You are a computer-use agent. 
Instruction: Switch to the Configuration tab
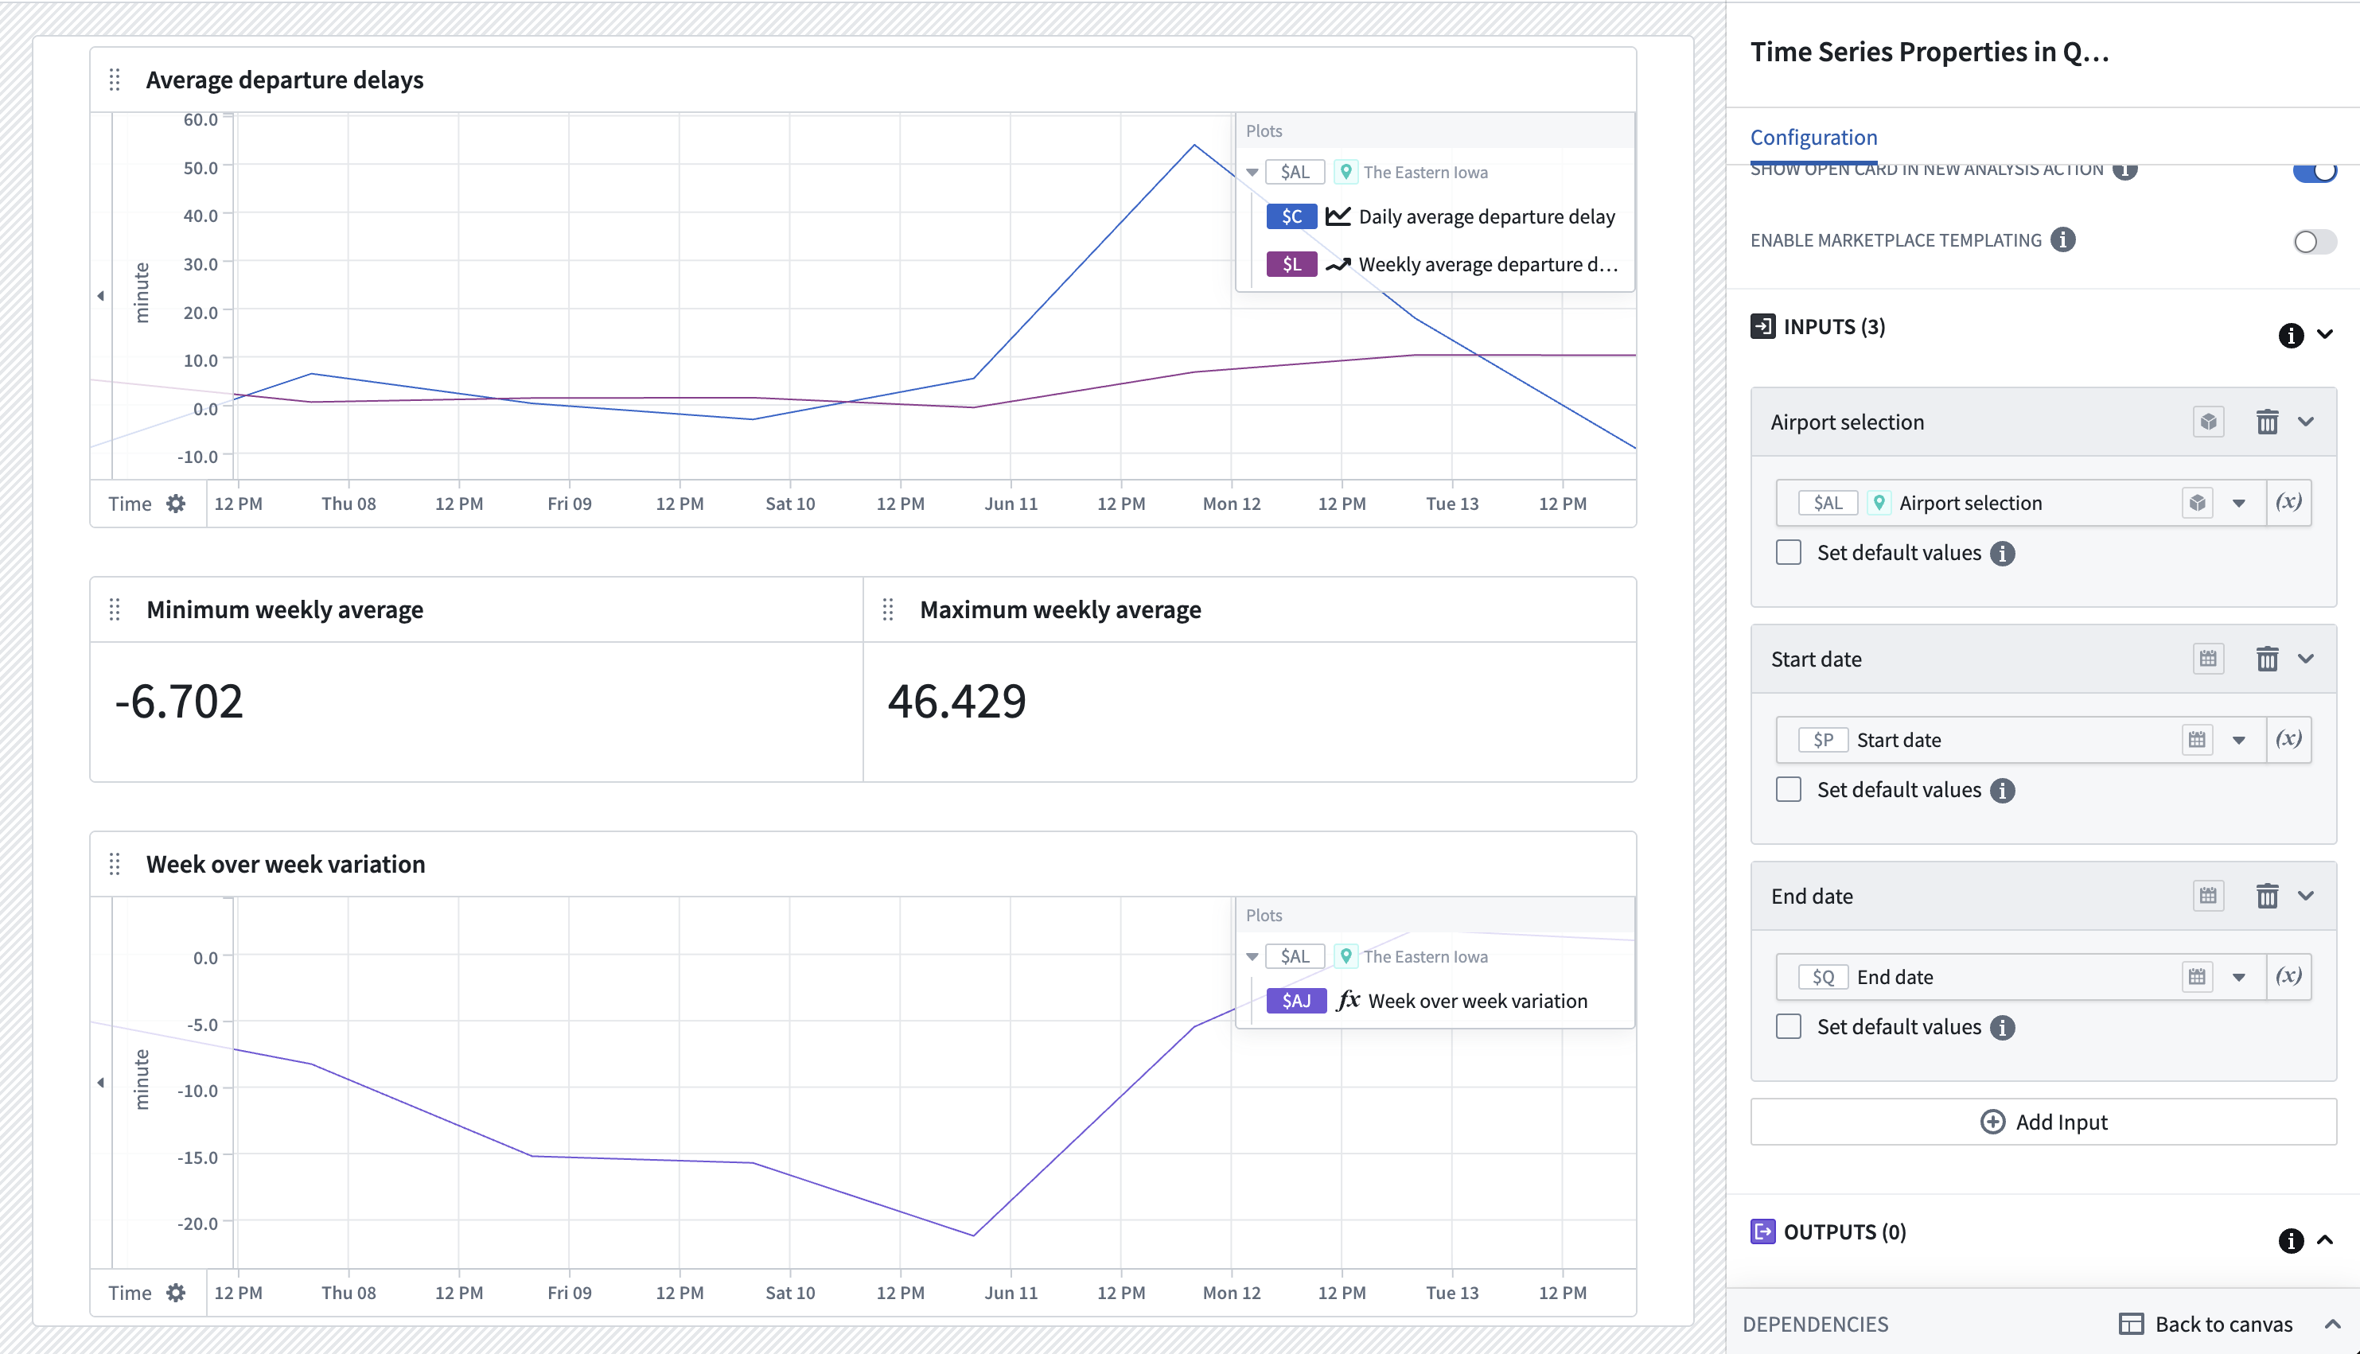(1814, 138)
